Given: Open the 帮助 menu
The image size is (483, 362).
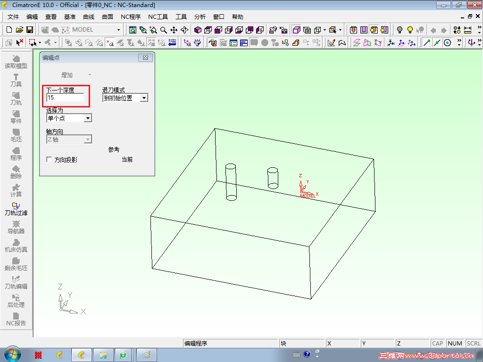Looking at the screenshot, I should click(238, 17).
